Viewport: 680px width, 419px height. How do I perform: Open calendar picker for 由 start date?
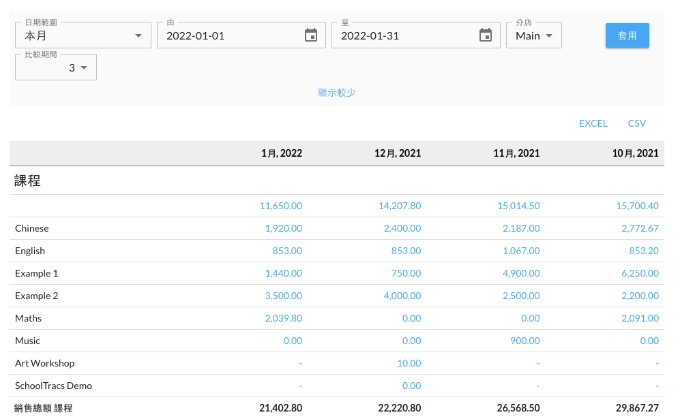(x=311, y=35)
